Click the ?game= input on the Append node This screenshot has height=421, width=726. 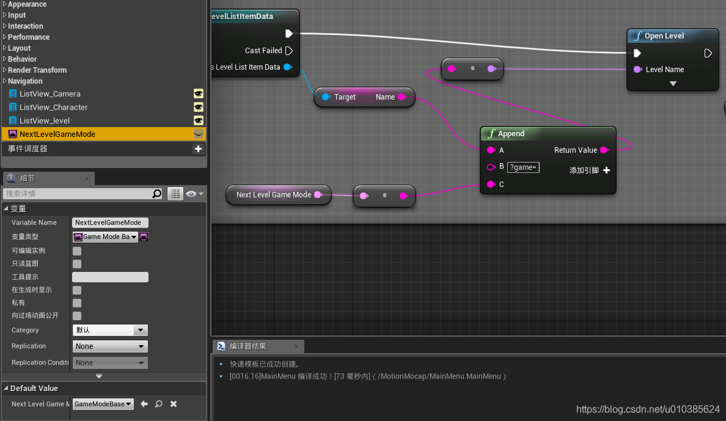pyautogui.click(x=523, y=167)
